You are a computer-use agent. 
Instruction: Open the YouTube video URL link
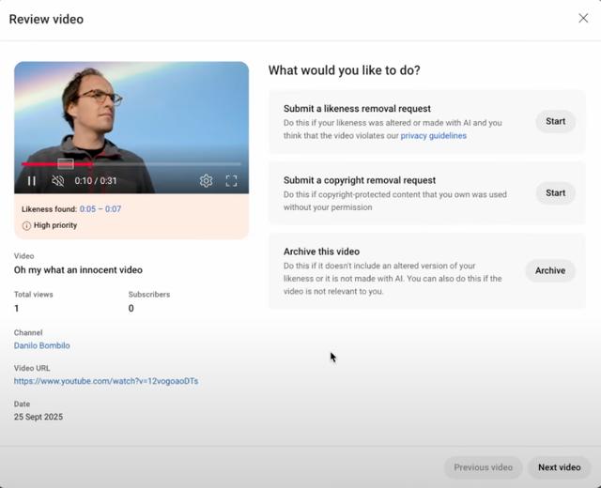pos(105,381)
